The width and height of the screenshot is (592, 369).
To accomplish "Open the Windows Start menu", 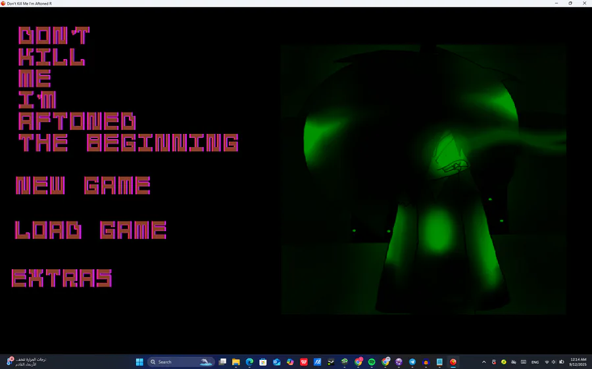I will tap(139, 362).
